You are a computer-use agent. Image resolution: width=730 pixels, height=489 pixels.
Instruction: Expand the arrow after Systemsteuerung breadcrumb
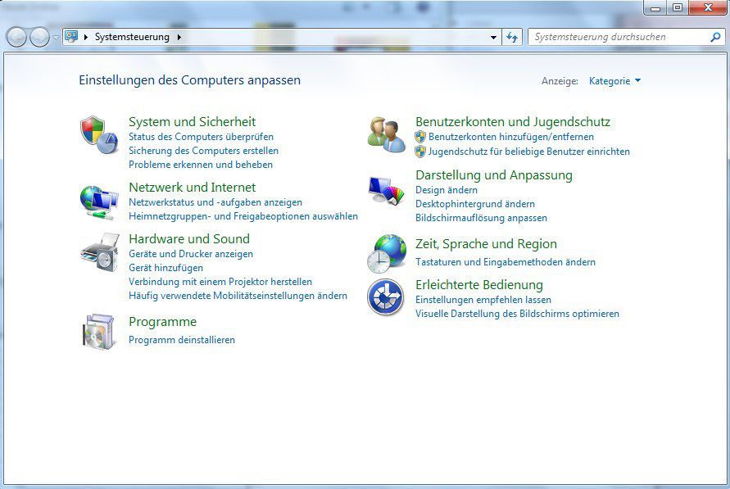[179, 38]
